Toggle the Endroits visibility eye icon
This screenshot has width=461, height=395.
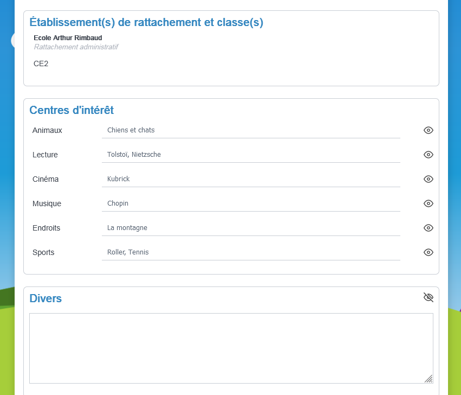click(x=428, y=228)
